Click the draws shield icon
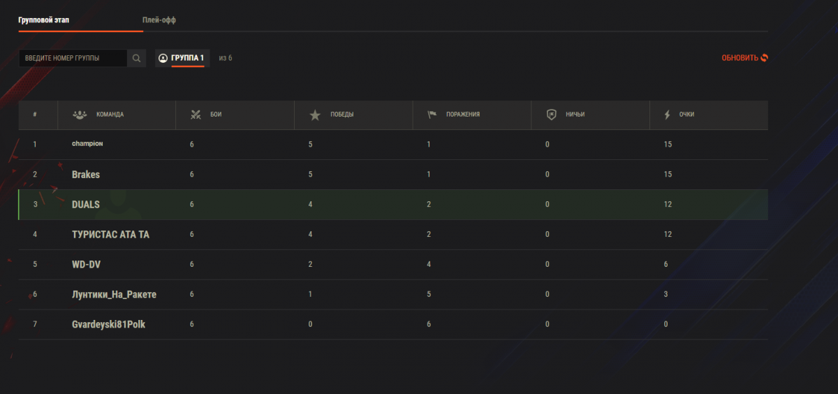This screenshot has height=394, width=838. 551,115
